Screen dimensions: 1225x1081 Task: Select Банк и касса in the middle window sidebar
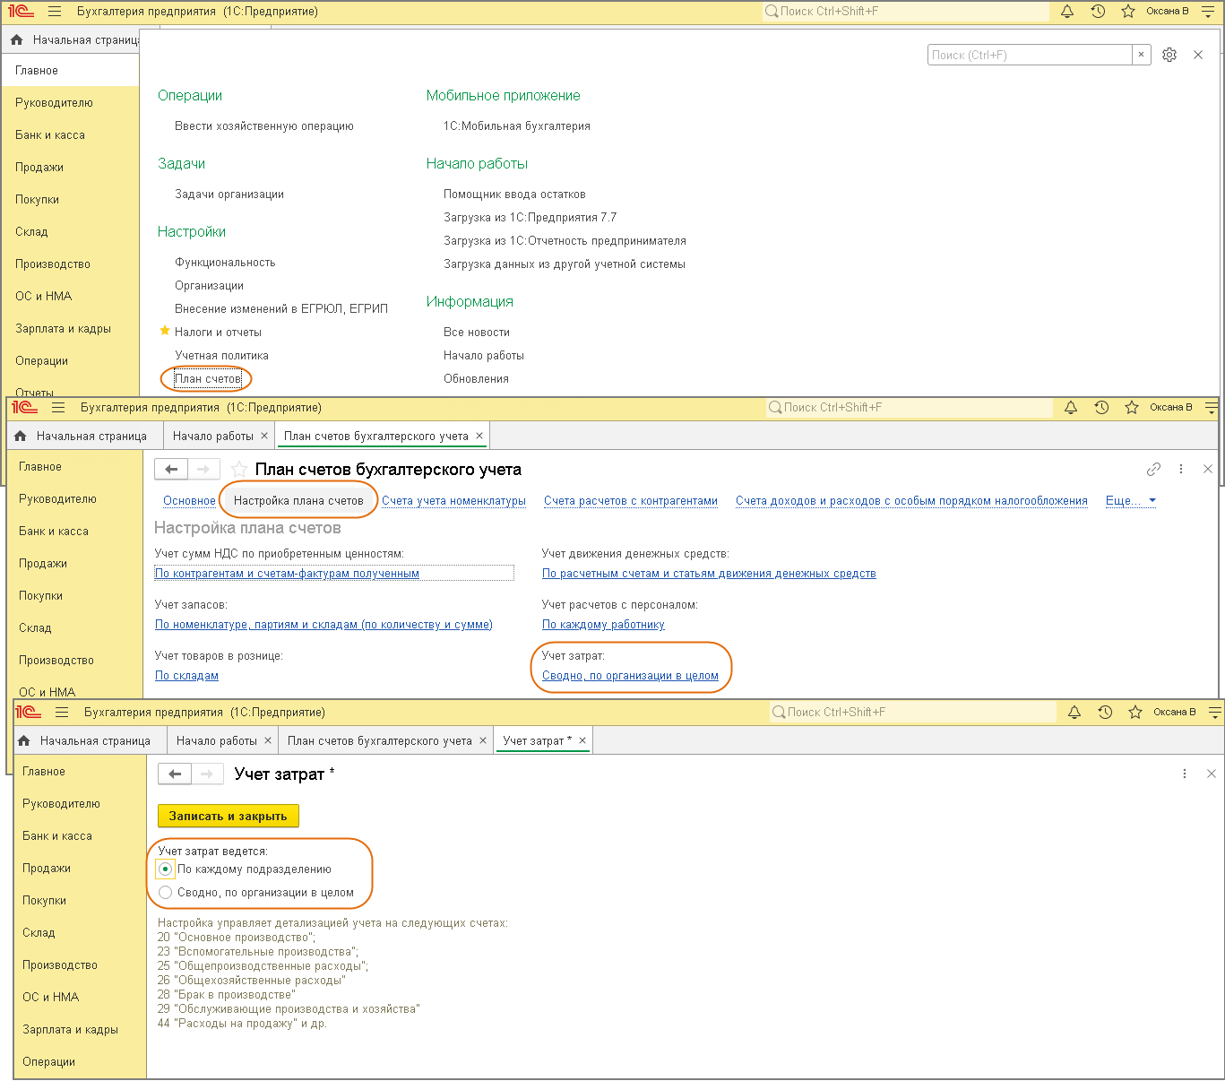coord(54,532)
